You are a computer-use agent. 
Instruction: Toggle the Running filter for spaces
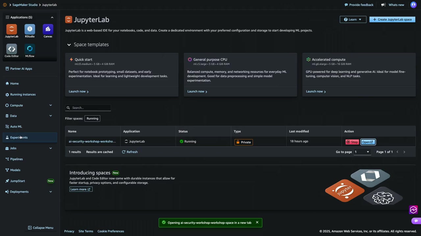coord(92,118)
